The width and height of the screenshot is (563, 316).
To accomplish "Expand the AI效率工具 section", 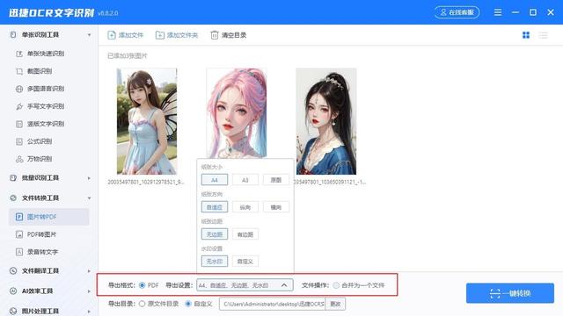I will pyautogui.click(x=89, y=291).
